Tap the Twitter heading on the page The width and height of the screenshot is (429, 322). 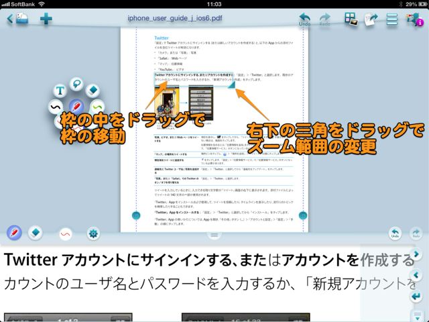[162, 38]
